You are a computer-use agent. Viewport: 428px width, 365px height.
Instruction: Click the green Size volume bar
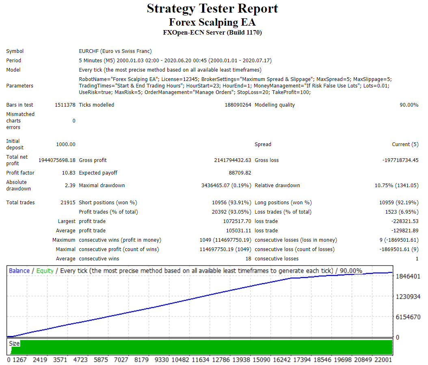203,347
